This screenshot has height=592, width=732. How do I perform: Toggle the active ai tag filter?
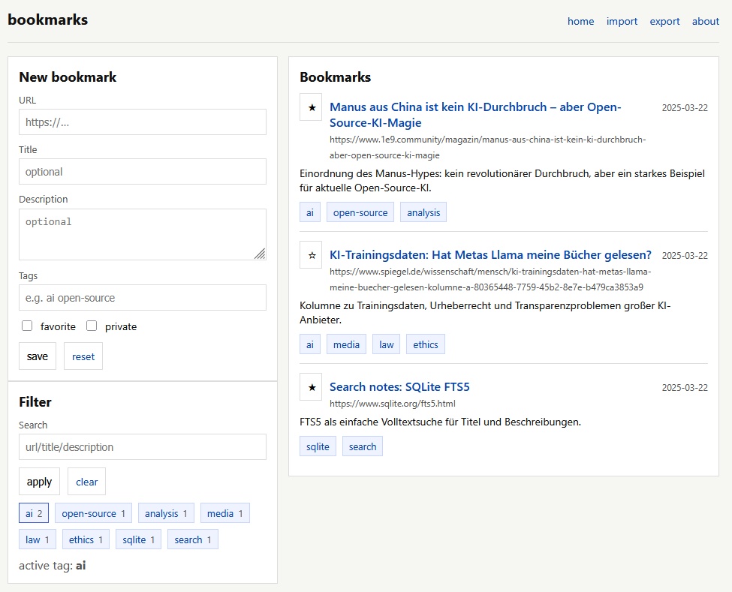(x=34, y=514)
